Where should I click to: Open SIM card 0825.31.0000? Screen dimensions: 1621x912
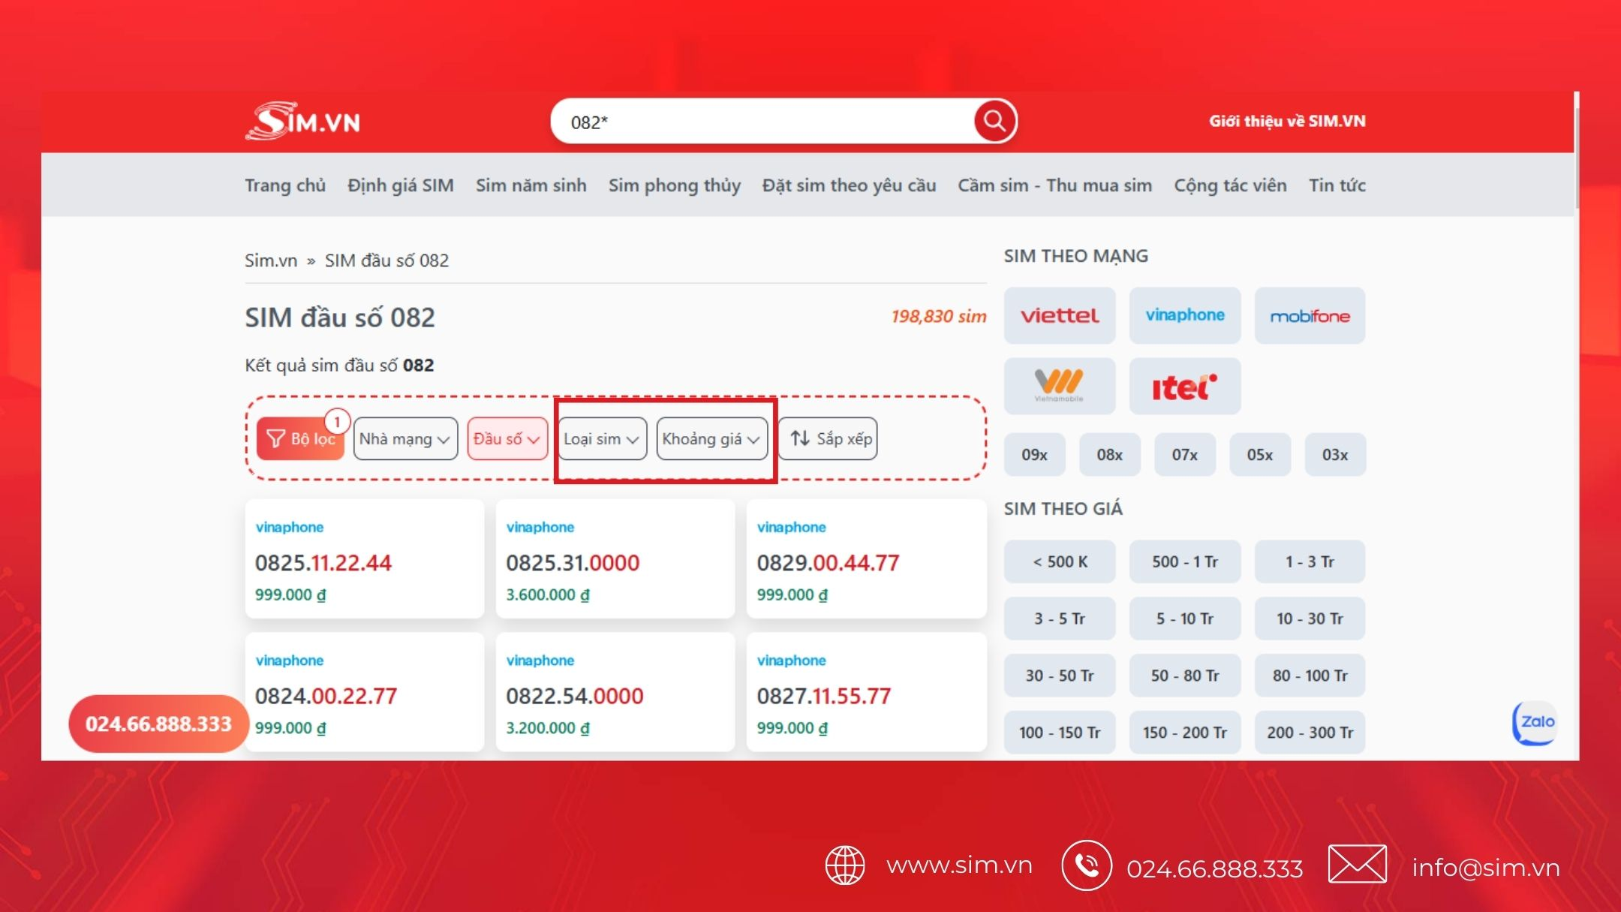click(x=615, y=559)
